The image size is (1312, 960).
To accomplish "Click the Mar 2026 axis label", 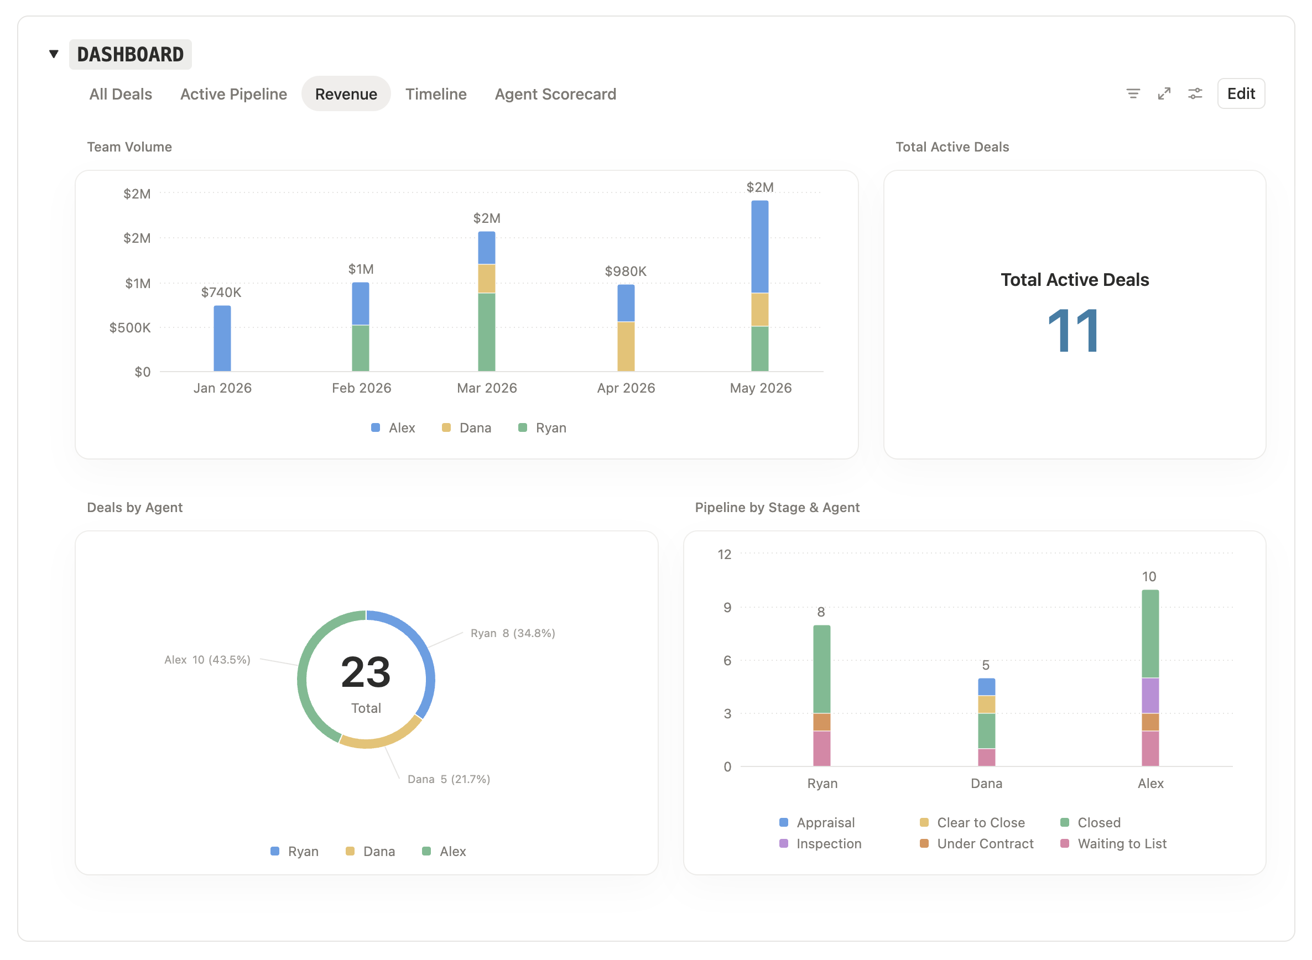I will click(x=487, y=388).
